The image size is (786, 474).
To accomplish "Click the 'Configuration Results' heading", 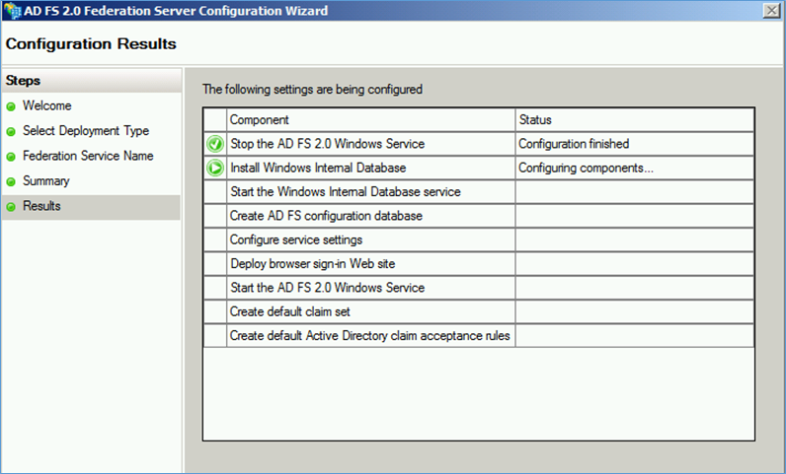I will click(x=91, y=44).
